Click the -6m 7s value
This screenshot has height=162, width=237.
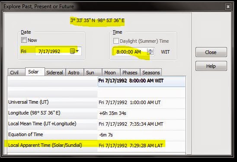pyautogui.click(x=106, y=135)
